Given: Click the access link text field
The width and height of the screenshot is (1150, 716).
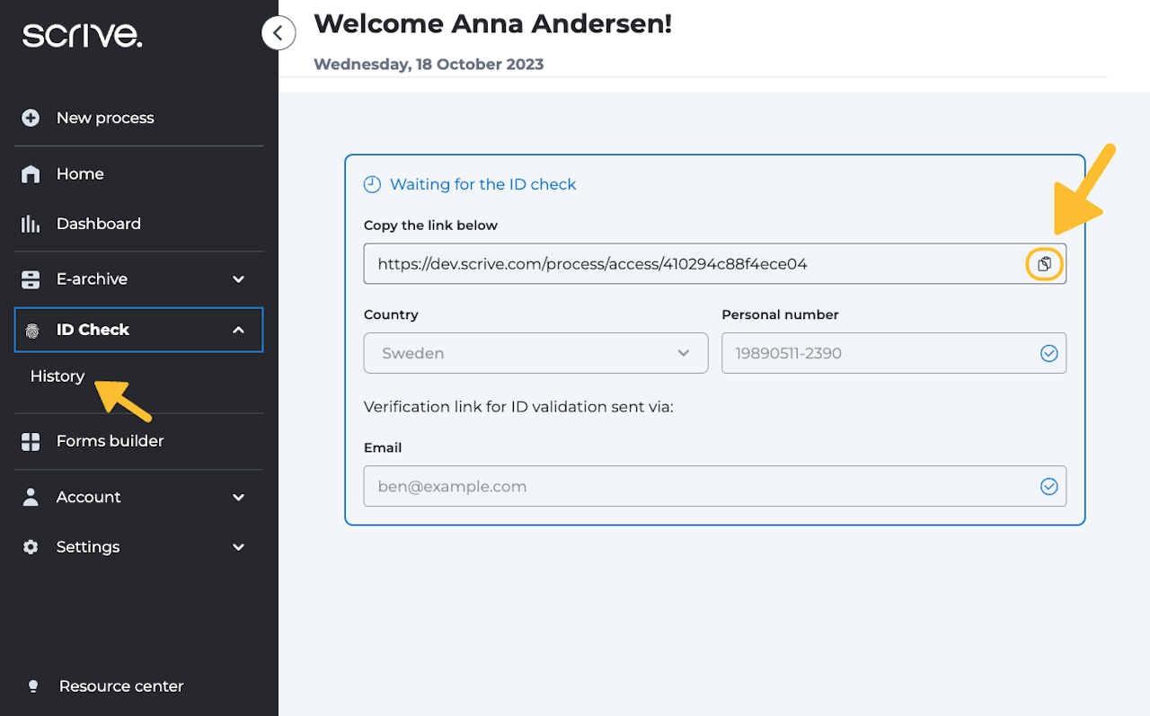Looking at the screenshot, I should pyautogui.click(x=692, y=264).
